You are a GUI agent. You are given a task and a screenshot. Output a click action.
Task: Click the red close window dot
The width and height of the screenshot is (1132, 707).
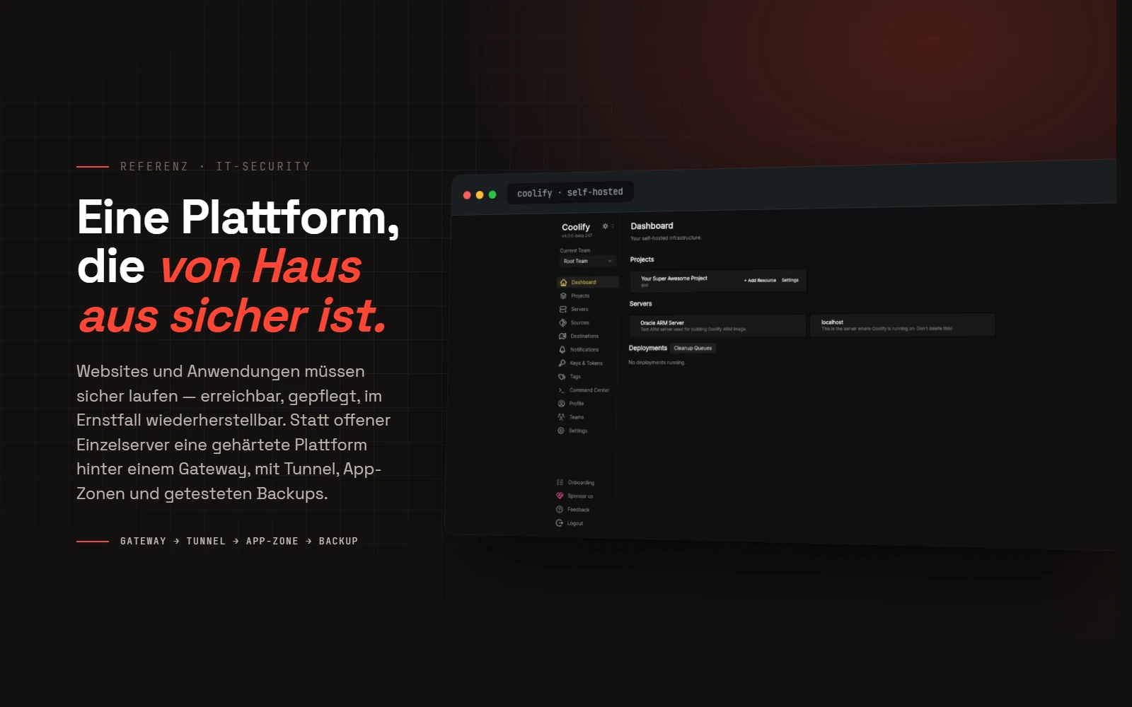[467, 195]
